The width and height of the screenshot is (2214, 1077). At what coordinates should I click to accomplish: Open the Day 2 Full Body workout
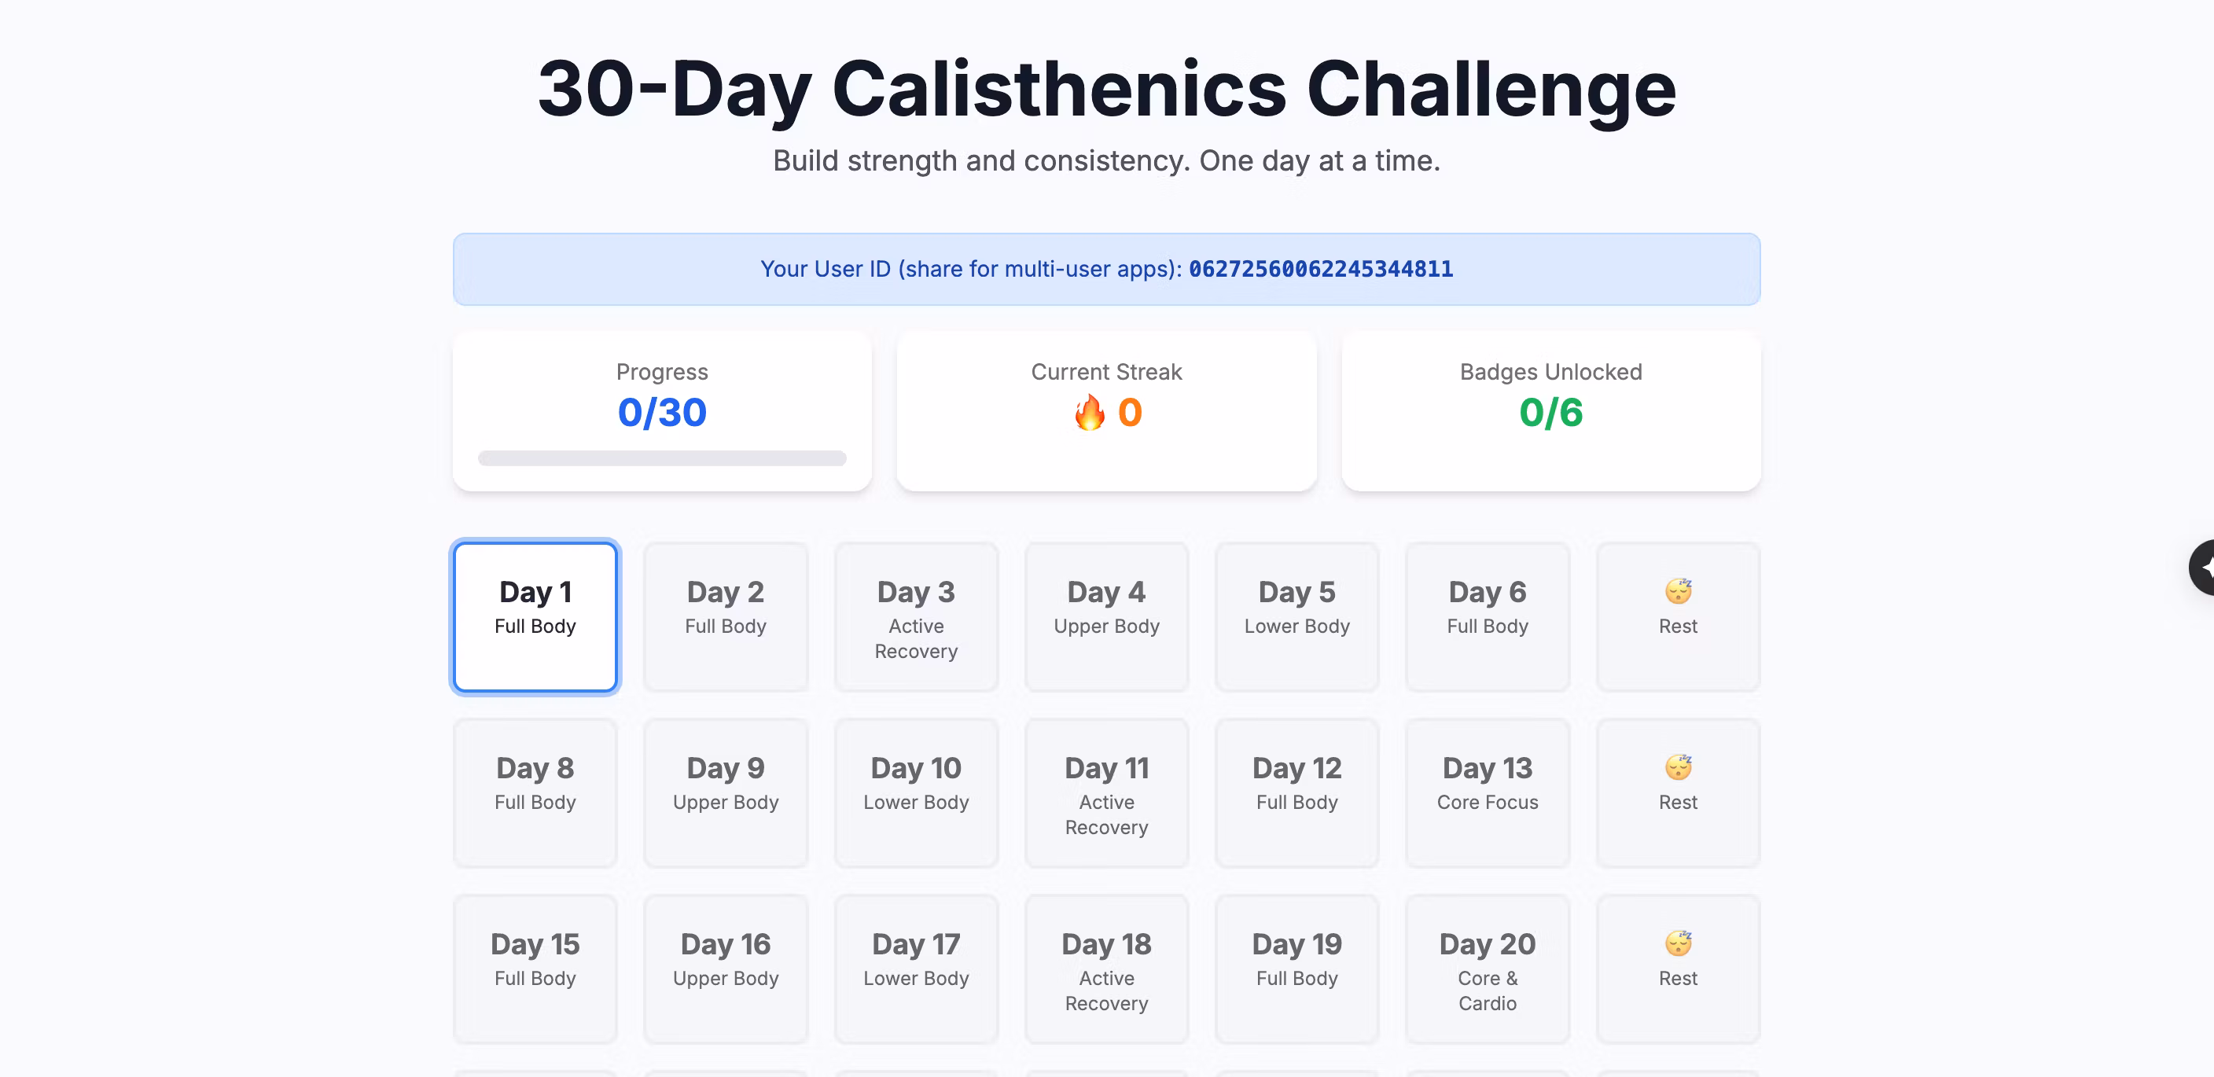click(x=726, y=616)
